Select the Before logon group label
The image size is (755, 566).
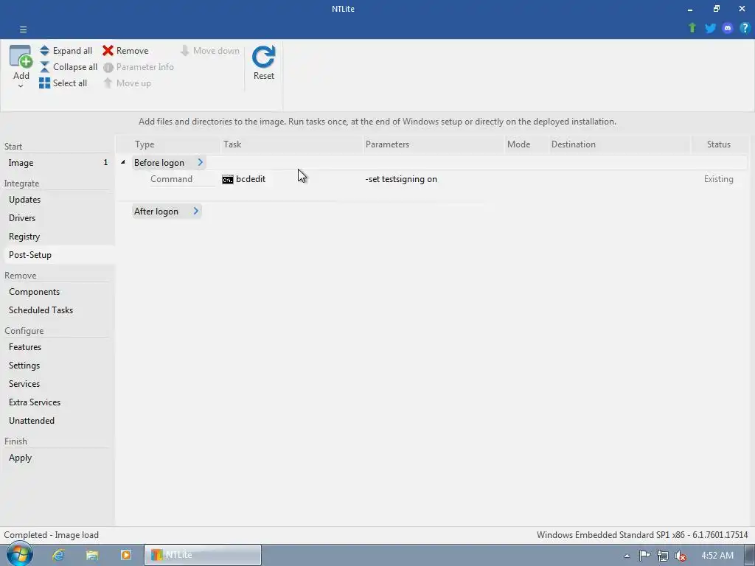159,163
